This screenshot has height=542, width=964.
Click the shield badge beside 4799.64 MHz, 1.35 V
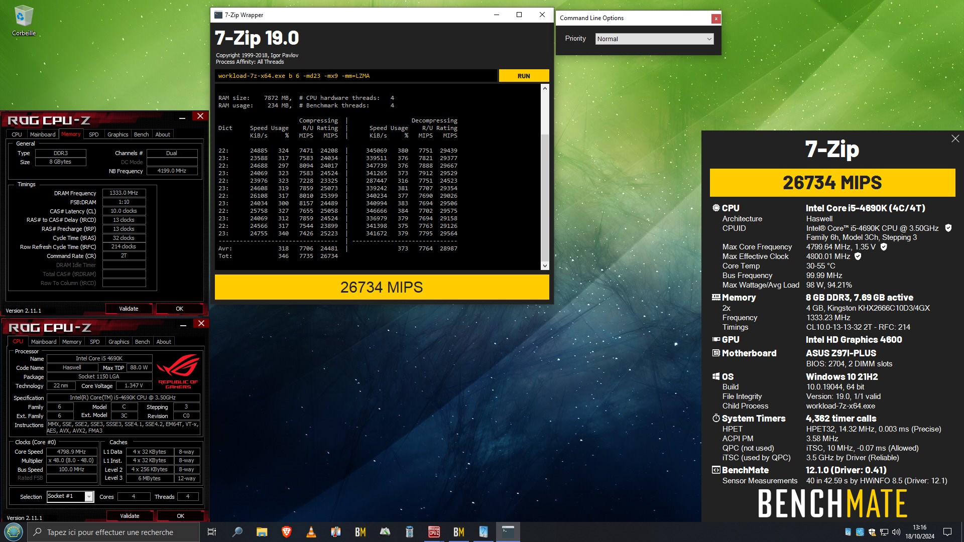click(x=884, y=246)
